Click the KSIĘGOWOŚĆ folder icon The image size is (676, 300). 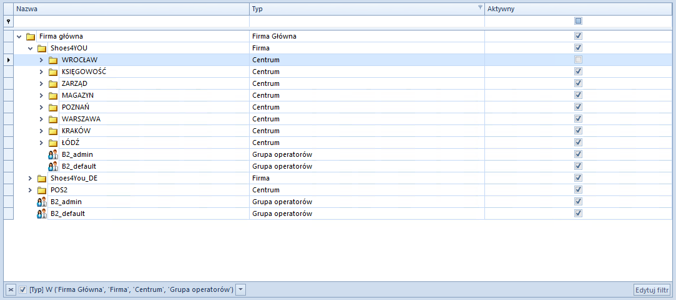(x=52, y=72)
